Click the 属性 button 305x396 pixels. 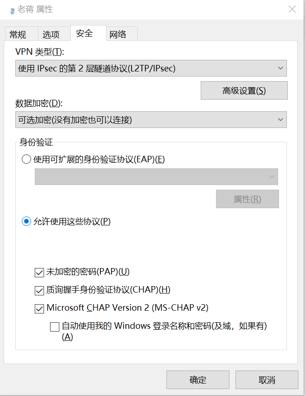pyautogui.click(x=248, y=199)
